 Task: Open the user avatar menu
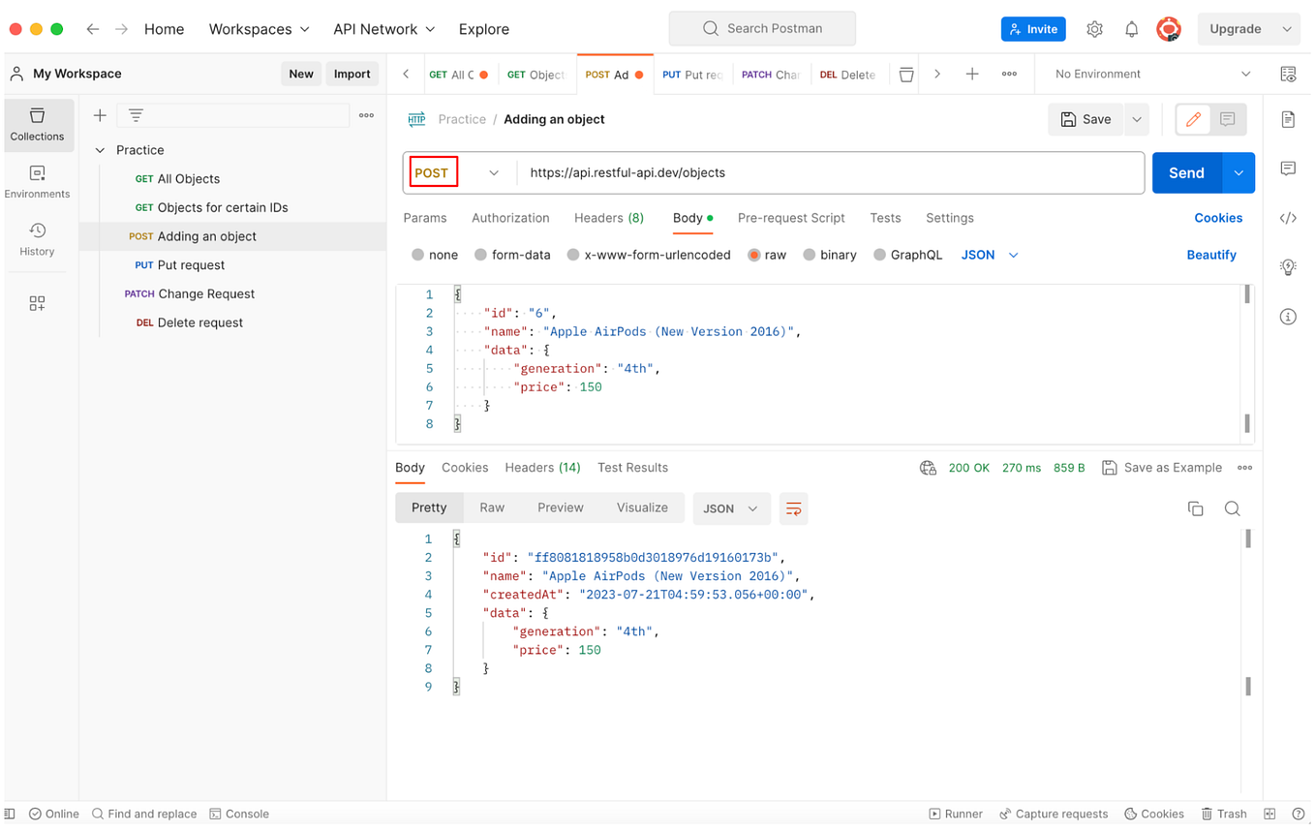click(1169, 29)
